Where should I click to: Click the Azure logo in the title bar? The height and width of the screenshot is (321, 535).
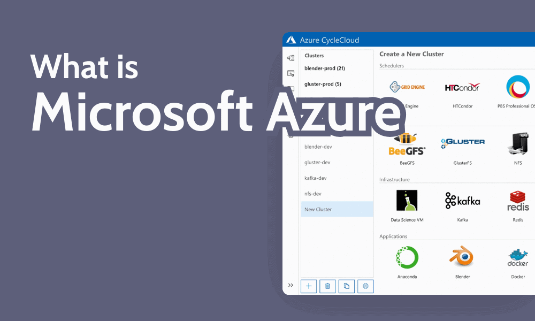point(291,40)
